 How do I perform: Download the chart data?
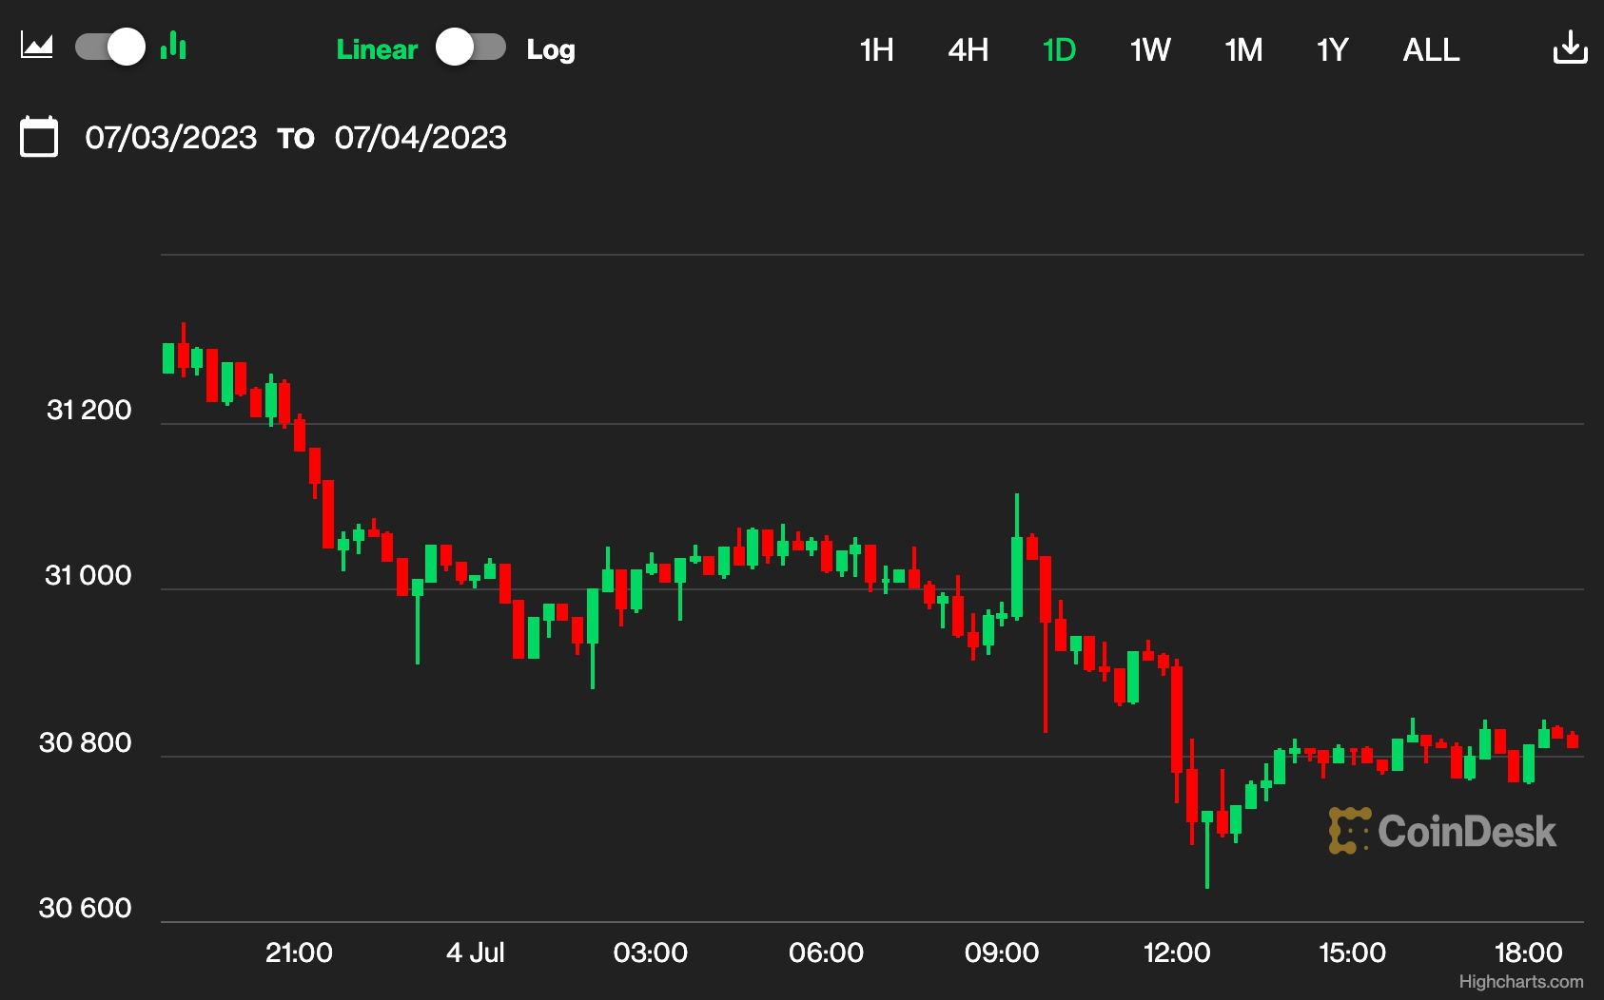pos(1571,47)
